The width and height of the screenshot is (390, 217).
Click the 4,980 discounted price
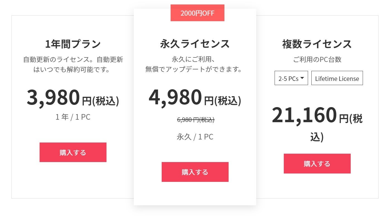pos(175,98)
